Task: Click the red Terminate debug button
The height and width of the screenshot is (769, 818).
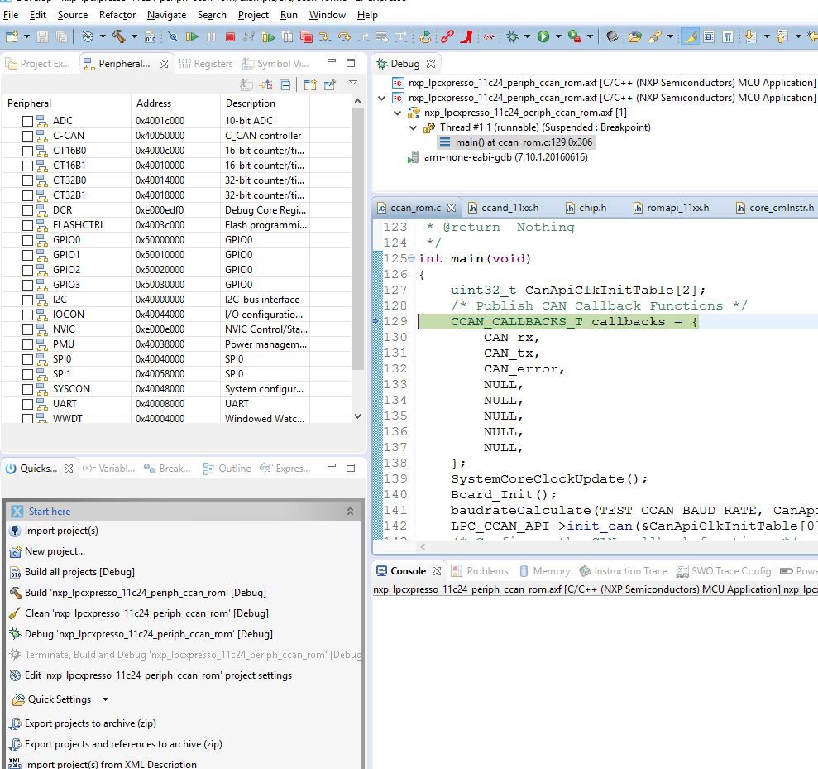Action: 230,36
